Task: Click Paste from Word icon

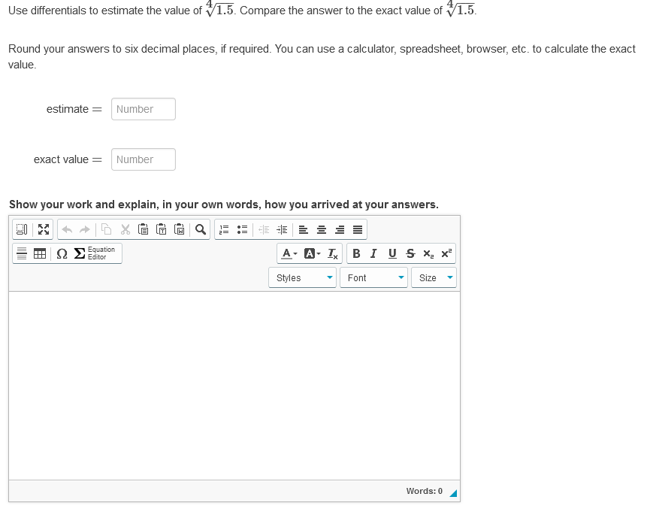Action: point(180,229)
